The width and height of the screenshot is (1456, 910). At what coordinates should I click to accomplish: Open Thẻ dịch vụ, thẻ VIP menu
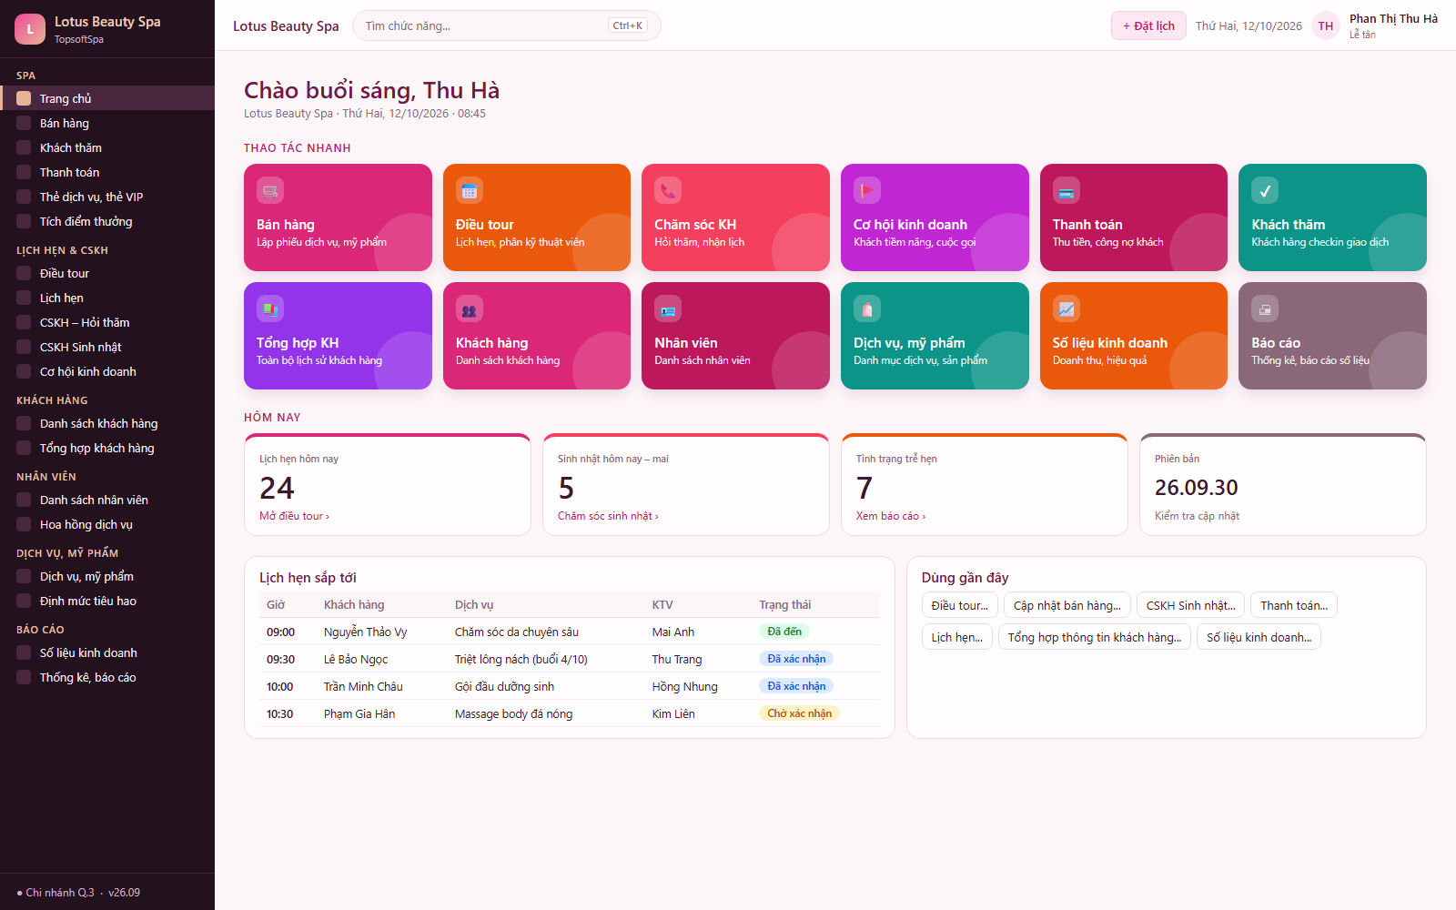[x=107, y=197]
